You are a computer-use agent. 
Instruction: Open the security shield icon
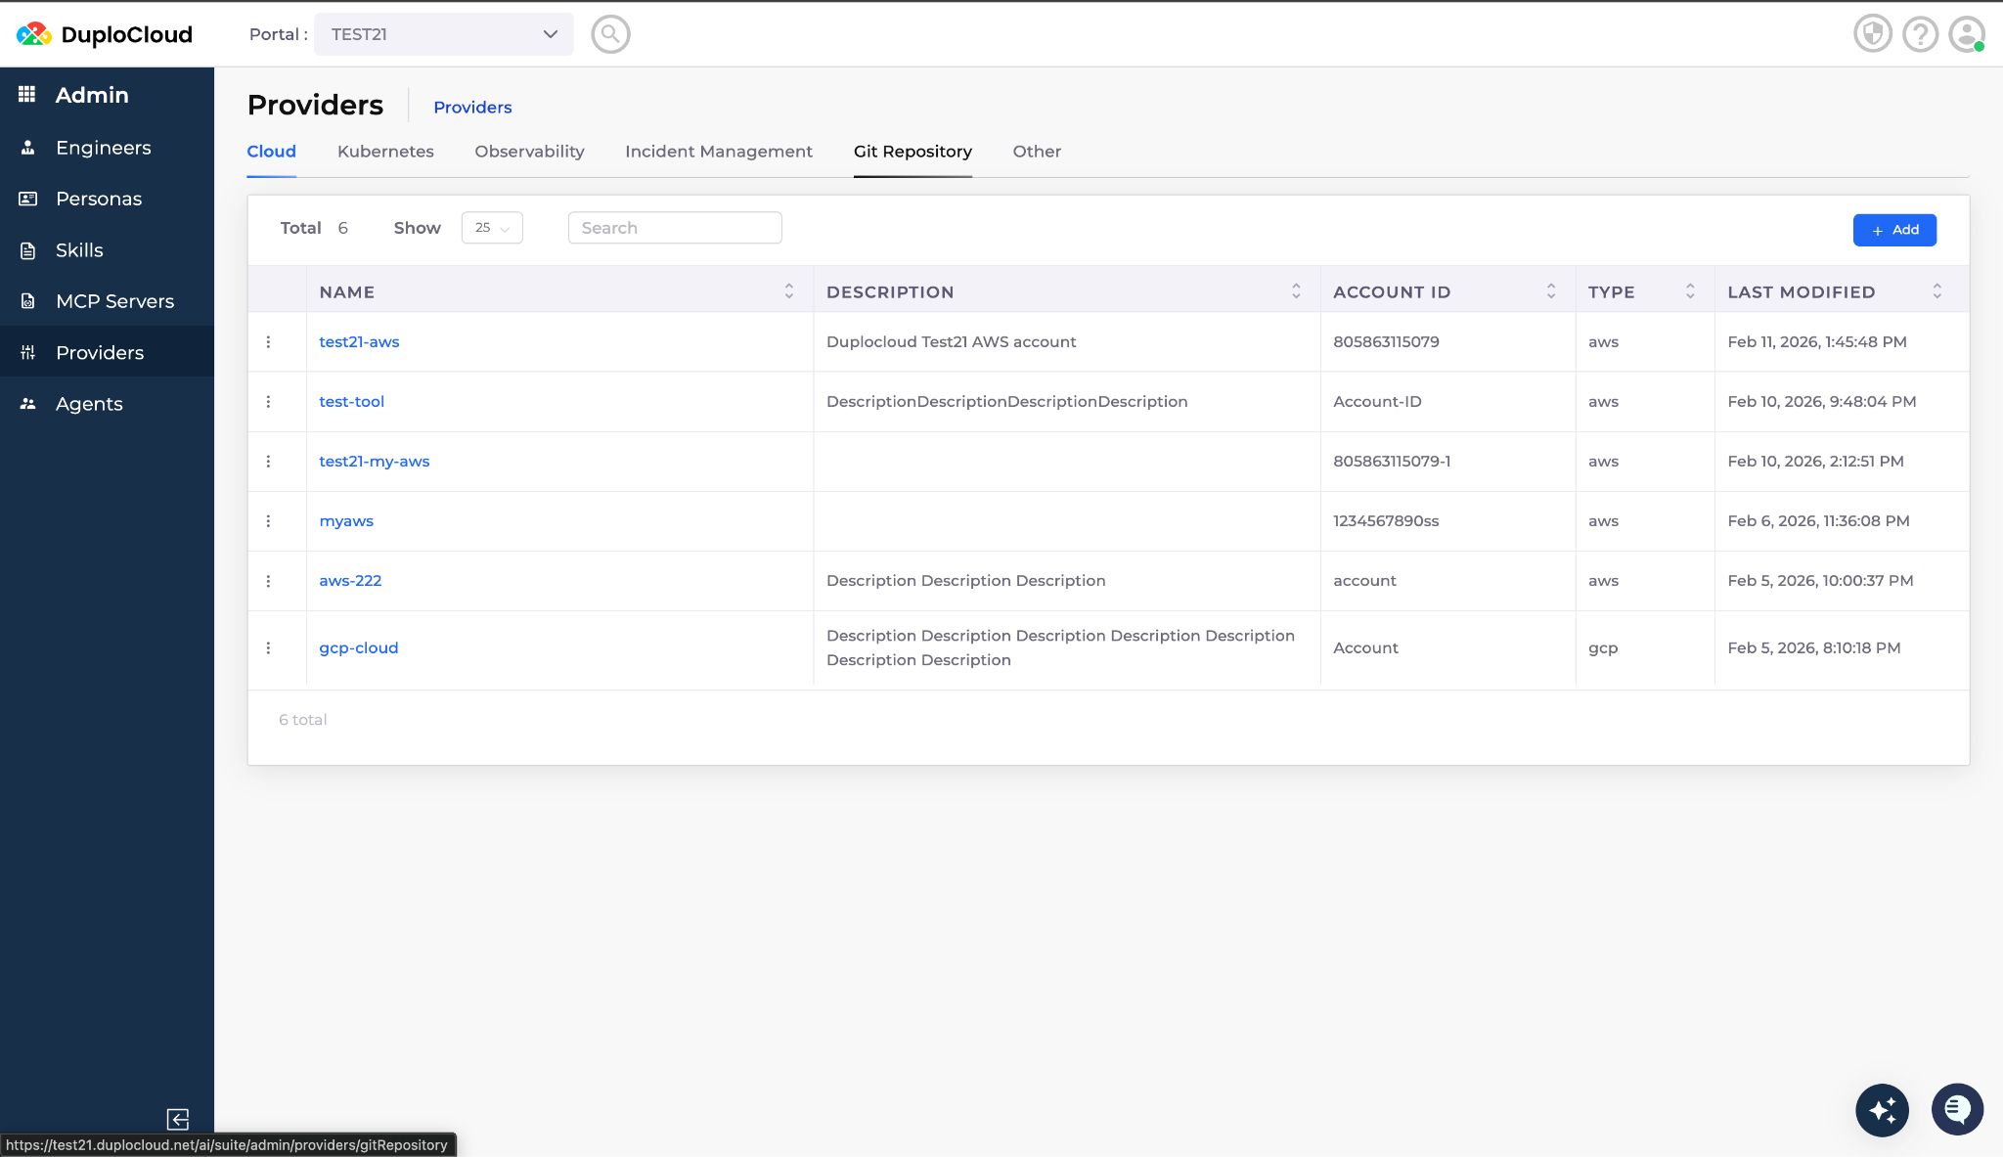pyautogui.click(x=1872, y=34)
